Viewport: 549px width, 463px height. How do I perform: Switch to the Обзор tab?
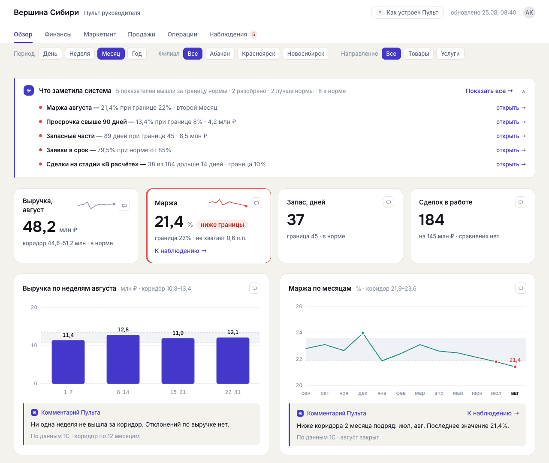tap(23, 34)
